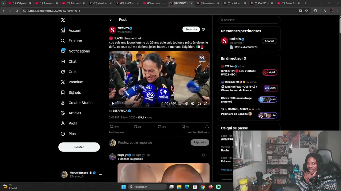Open Articles in the sidebar
Viewport: 341px width, 191px height.
coord(71,113)
